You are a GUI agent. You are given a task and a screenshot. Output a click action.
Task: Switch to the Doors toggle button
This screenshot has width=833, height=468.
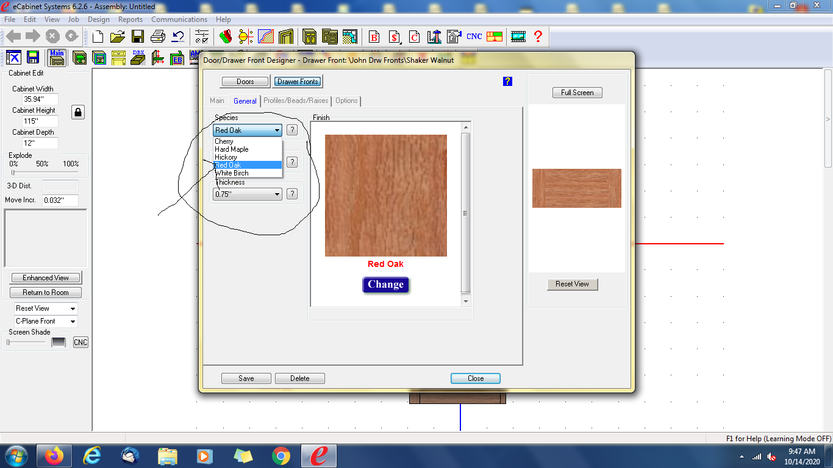click(x=245, y=82)
